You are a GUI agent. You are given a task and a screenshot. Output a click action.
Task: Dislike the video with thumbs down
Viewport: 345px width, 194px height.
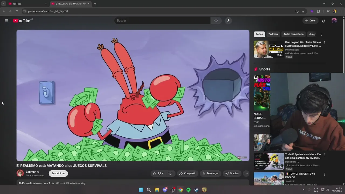point(170,174)
